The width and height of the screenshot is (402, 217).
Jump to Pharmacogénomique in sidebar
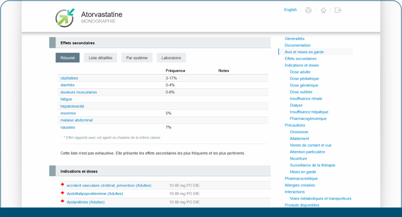click(308, 119)
